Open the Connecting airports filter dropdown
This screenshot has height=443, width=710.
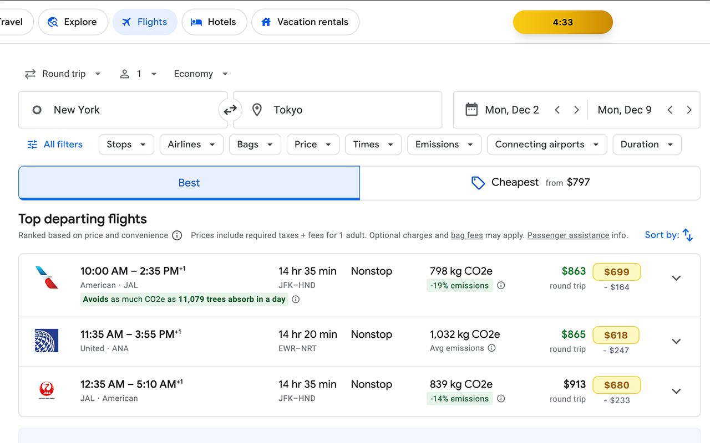(x=547, y=145)
